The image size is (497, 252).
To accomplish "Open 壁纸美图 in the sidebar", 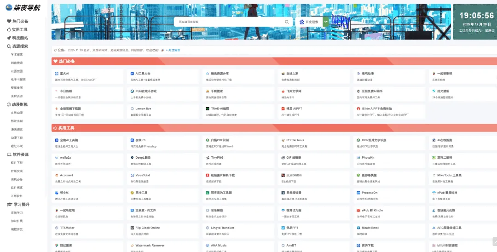I will tap(17, 88).
